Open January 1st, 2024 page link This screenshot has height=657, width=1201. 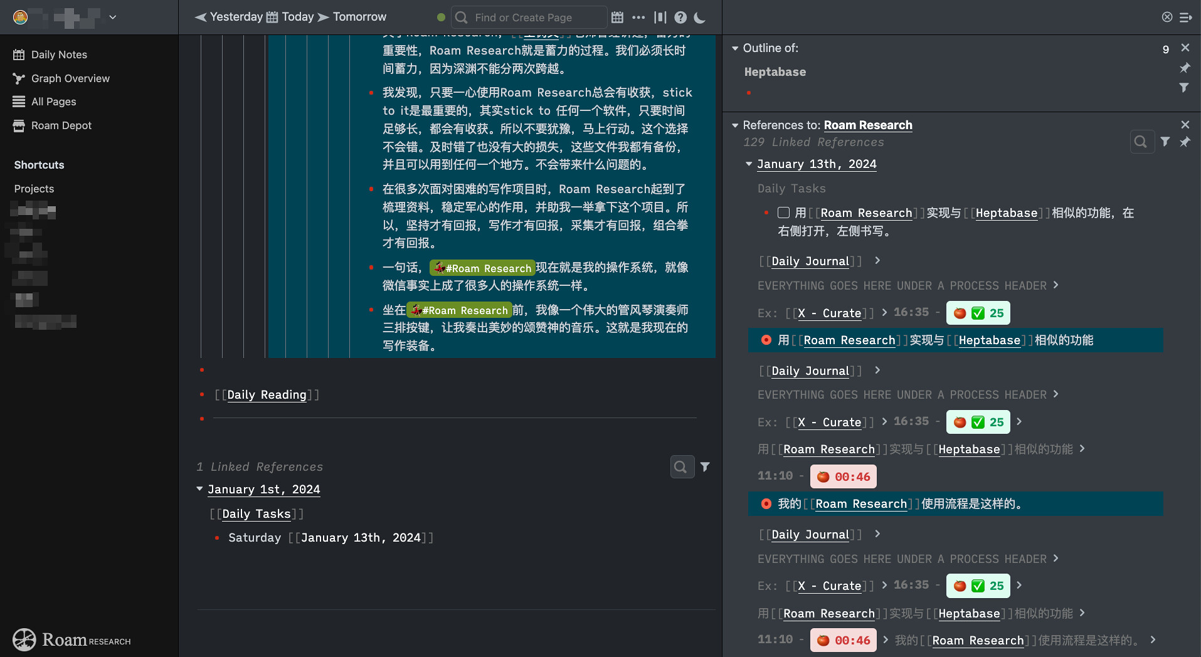[264, 490]
